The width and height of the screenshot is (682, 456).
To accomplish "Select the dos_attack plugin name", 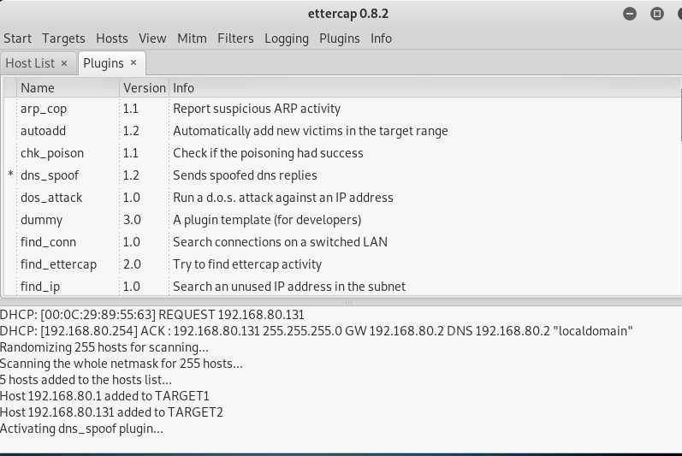I will 51,198.
